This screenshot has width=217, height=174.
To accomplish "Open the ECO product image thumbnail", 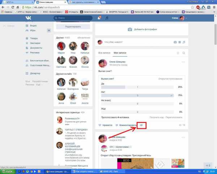I will (x=135, y=163).
